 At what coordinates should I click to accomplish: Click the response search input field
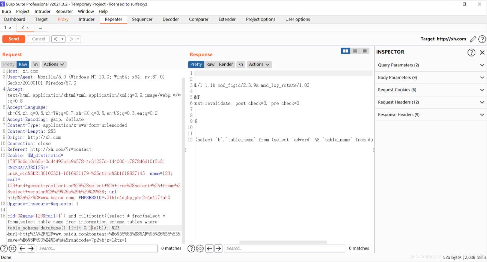pyautogui.click(x=284, y=248)
